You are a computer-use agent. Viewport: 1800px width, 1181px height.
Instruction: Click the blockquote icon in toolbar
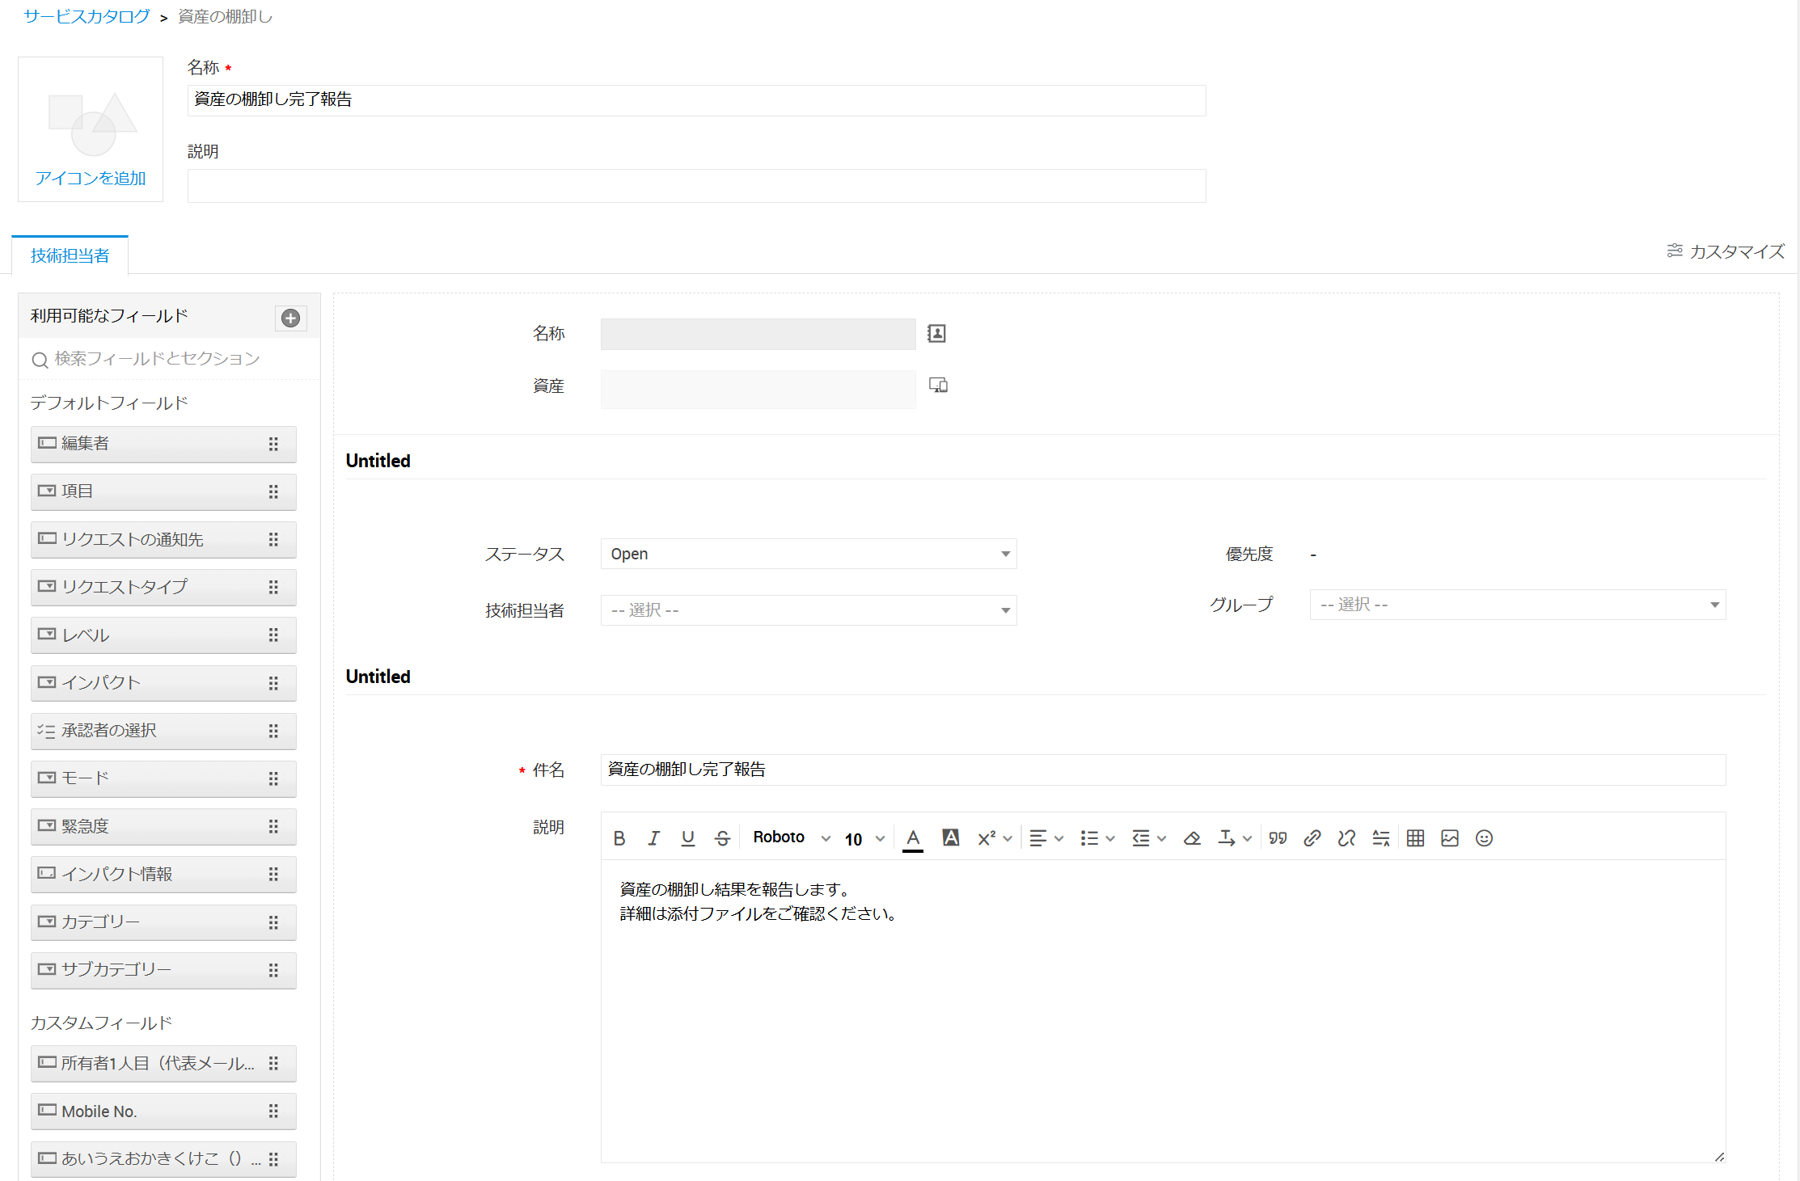(1278, 838)
